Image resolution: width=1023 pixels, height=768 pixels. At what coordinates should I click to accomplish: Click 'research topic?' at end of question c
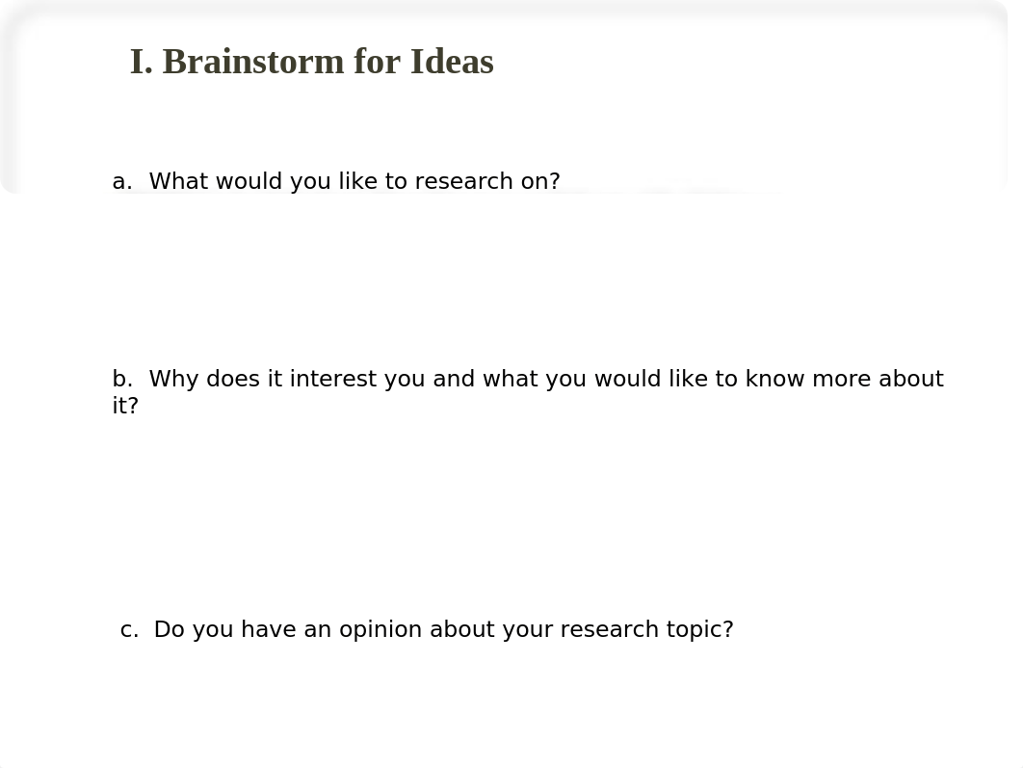point(646,629)
